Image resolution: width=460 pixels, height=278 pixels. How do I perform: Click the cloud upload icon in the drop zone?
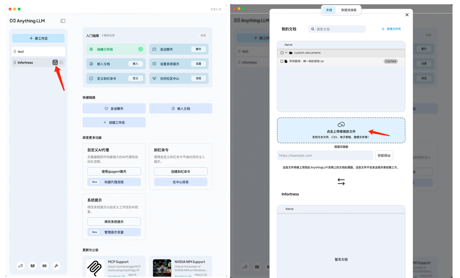point(341,125)
